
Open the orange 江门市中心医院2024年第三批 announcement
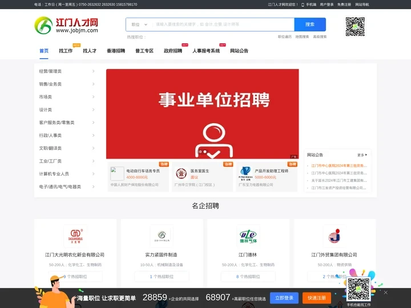coord(339,166)
